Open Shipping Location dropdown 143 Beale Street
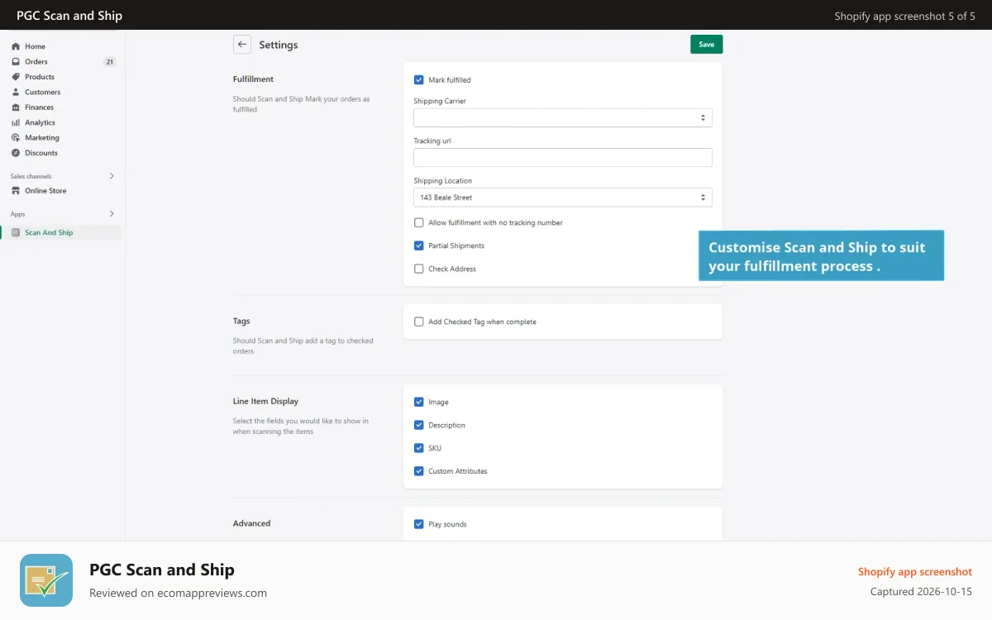The image size is (992, 620). coord(563,198)
